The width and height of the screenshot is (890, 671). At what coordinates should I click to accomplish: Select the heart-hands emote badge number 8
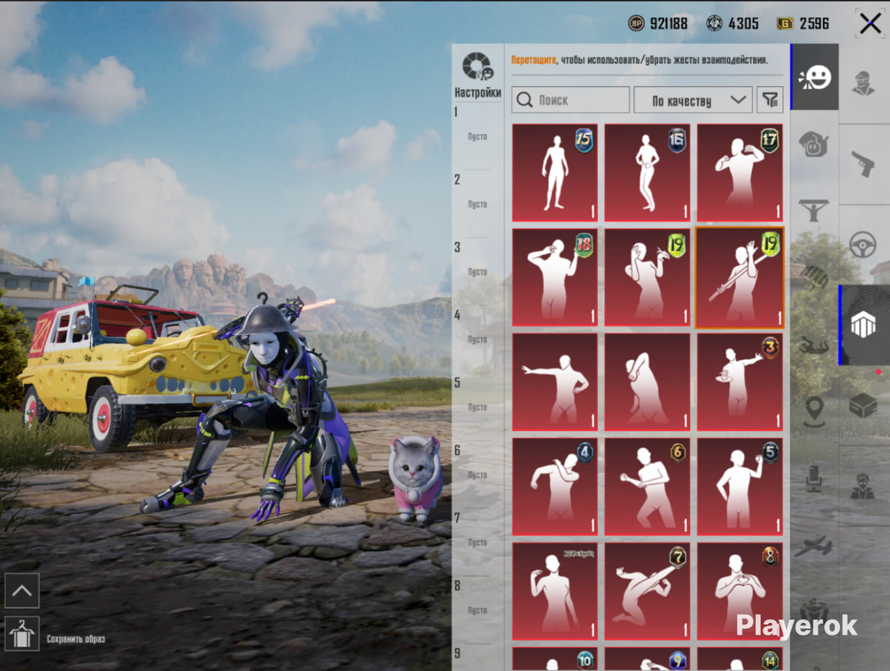[740, 591]
